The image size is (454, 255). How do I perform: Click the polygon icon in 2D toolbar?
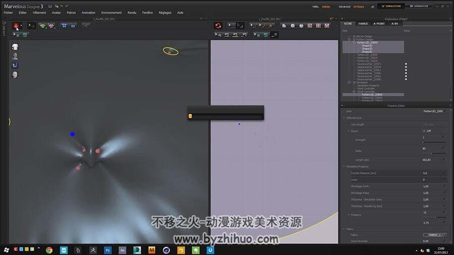[x=284, y=25]
